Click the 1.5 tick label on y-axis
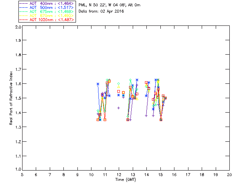Viewport: 236px width, 189px height. click(17, 98)
